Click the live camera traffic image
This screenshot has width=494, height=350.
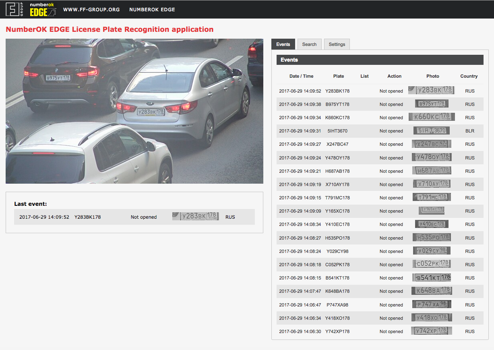click(134, 111)
